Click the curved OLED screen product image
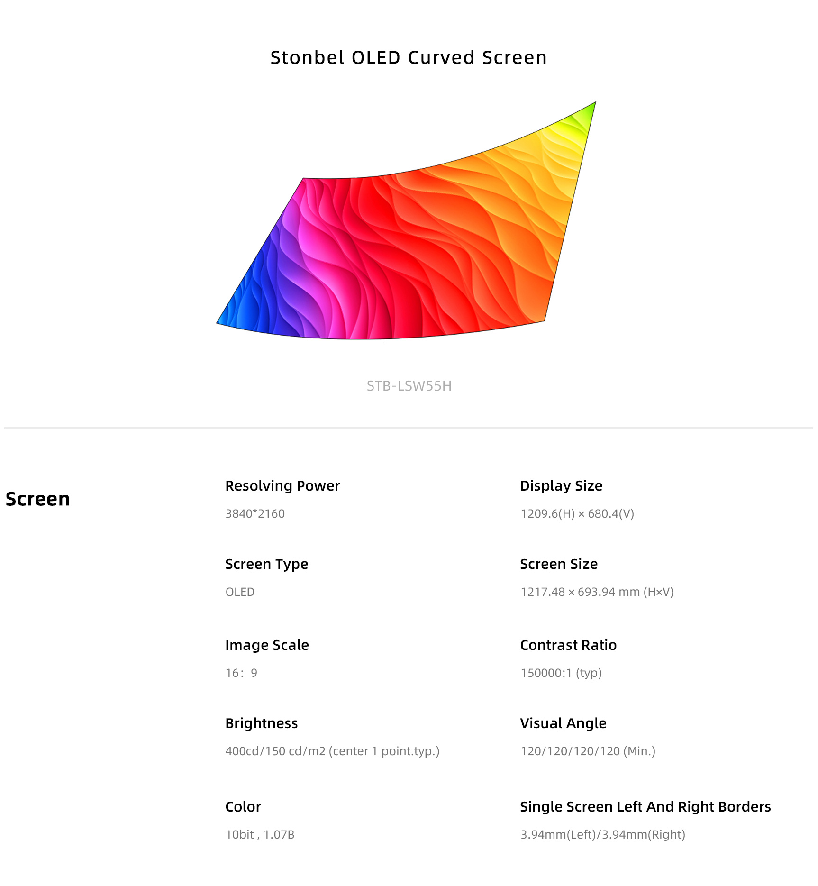 coord(406,220)
